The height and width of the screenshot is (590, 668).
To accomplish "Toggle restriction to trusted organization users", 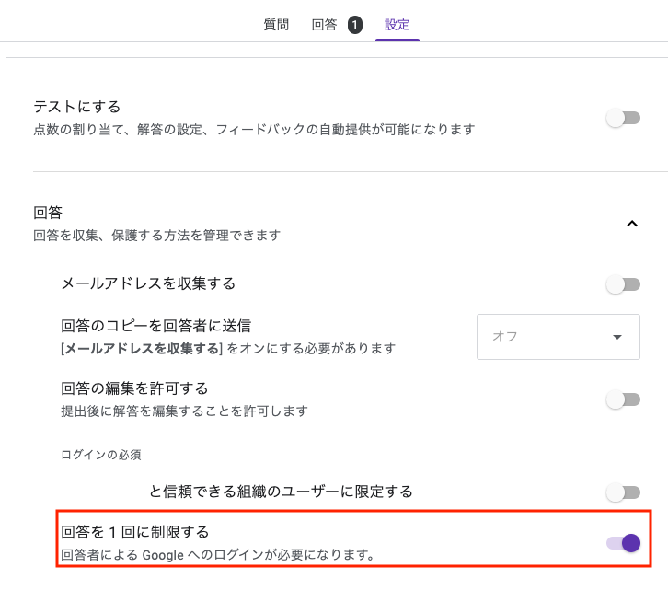I will coord(623,492).
